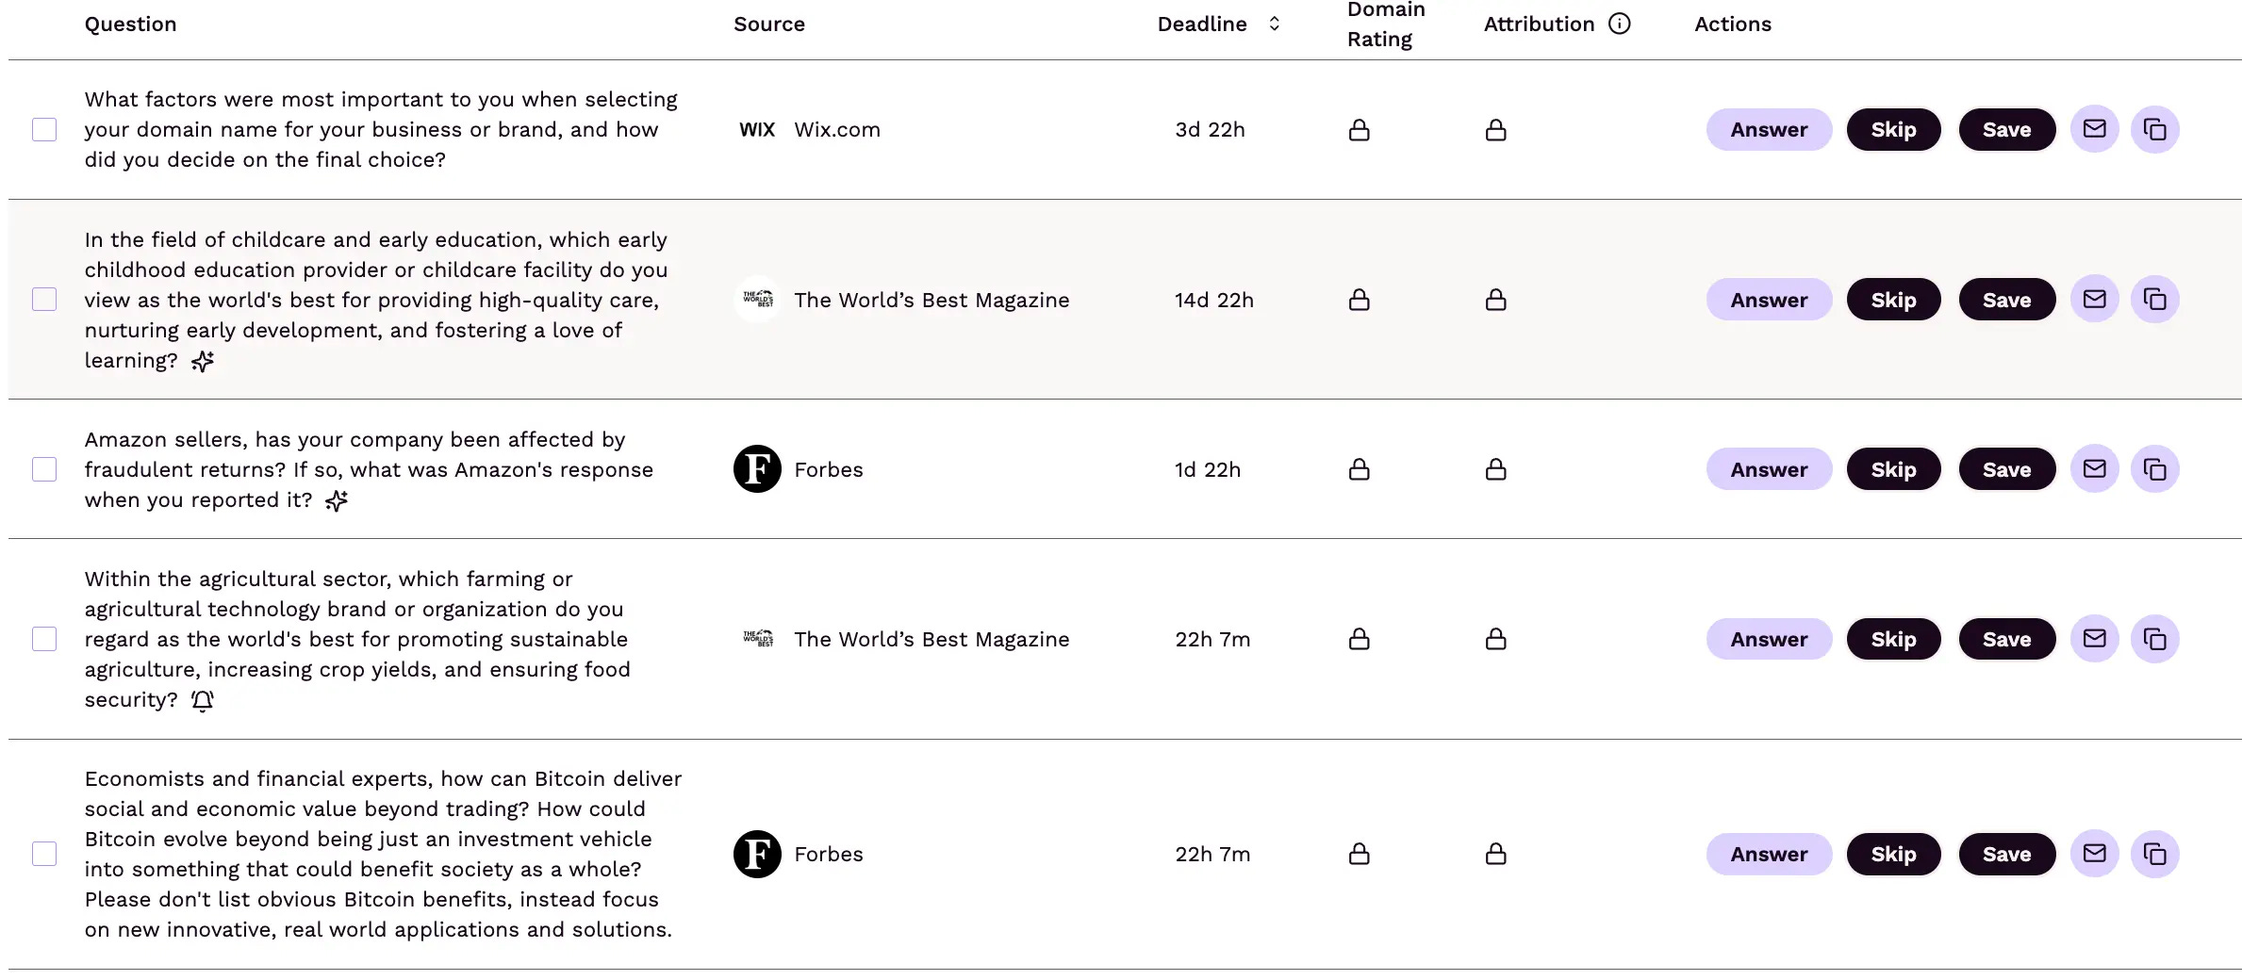This screenshot has height=980, width=2242.
Task: Open the Wix.com source link
Action: (836, 130)
